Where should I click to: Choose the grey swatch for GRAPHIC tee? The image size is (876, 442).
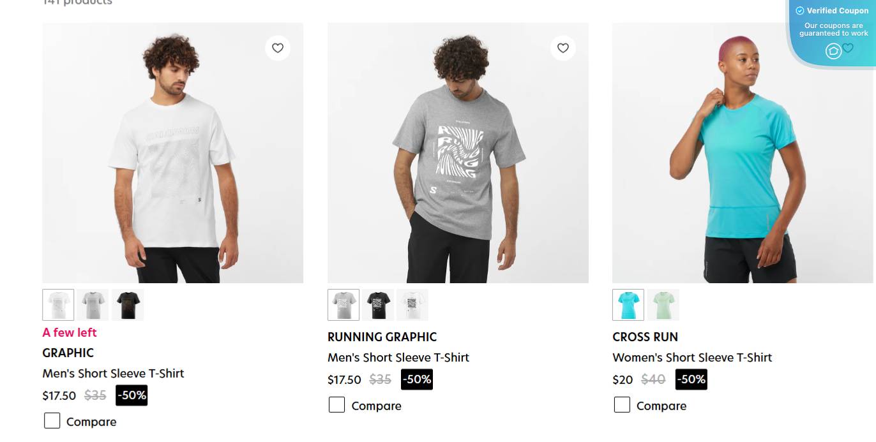(93, 304)
